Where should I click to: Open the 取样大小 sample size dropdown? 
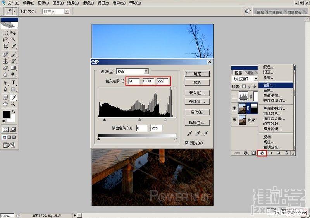click(x=67, y=11)
